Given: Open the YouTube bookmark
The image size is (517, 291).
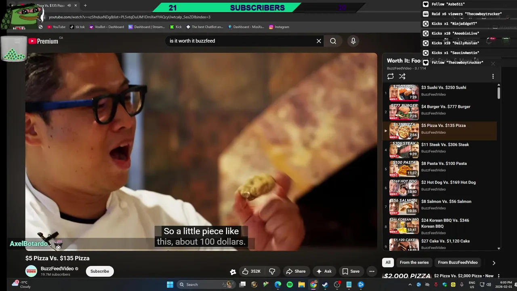Looking at the screenshot, I should 56,27.
